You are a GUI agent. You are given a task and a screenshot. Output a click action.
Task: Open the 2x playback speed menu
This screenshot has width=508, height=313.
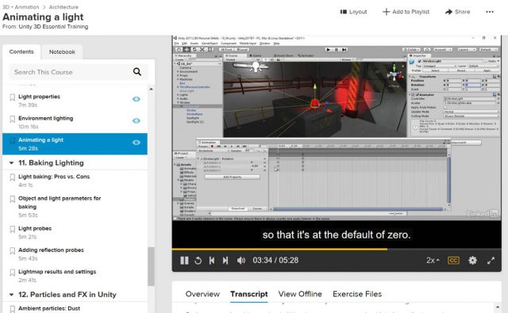[x=433, y=260]
